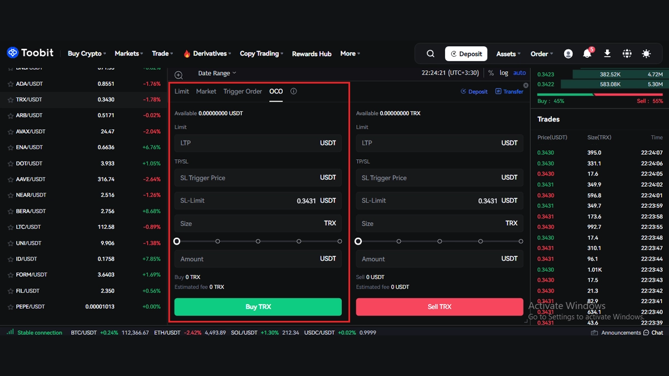Toggle log scale on chart
Screen dimensions: 669x376
pos(504,73)
